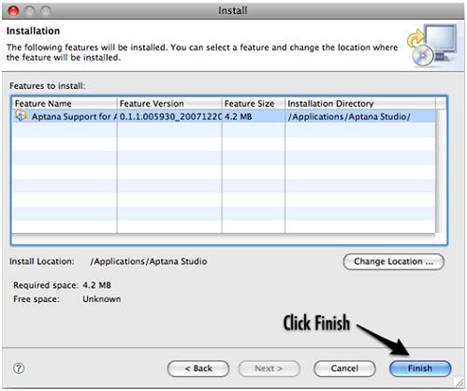
Task: Click the Install Location path text
Action: point(149,261)
